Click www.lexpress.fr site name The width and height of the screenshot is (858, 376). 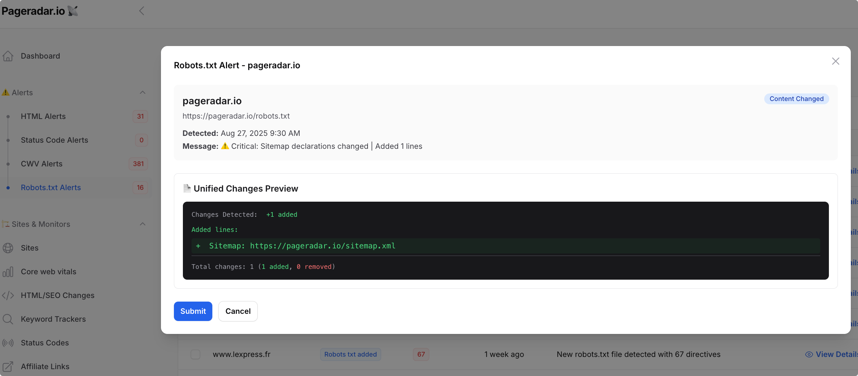[241, 354]
